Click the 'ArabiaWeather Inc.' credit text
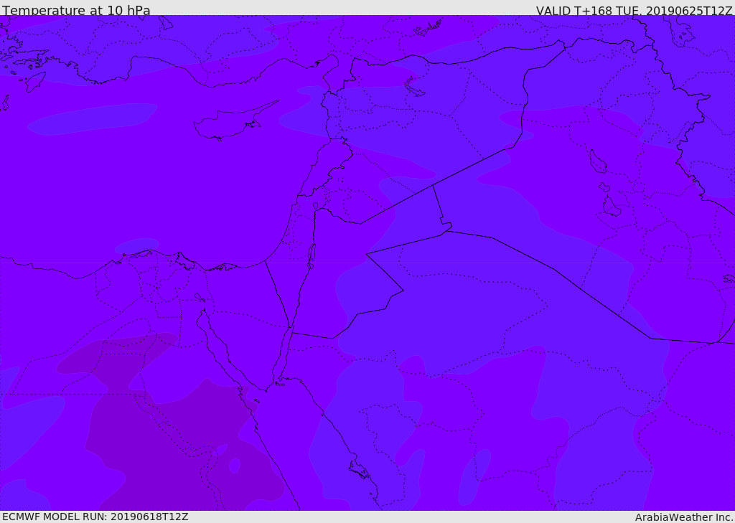This screenshot has width=735, height=523. tap(684, 517)
